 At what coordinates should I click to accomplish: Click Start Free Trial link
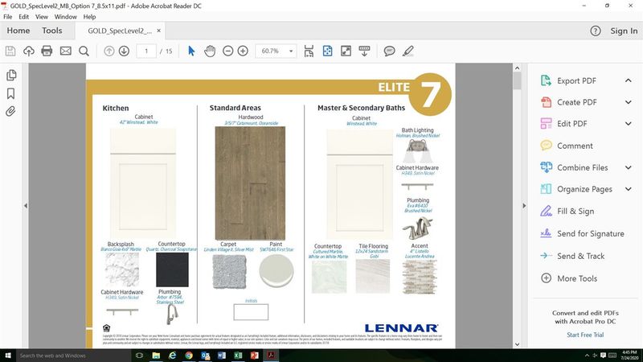pyautogui.click(x=585, y=335)
